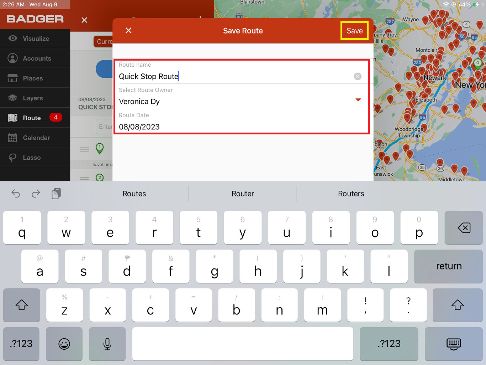Open Calendar in the sidebar
The width and height of the screenshot is (486, 365).
click(35, 138)
